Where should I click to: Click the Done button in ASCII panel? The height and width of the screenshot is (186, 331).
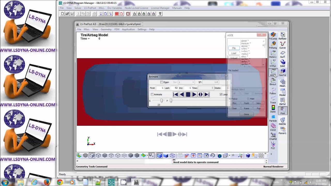tap(246, 114)
